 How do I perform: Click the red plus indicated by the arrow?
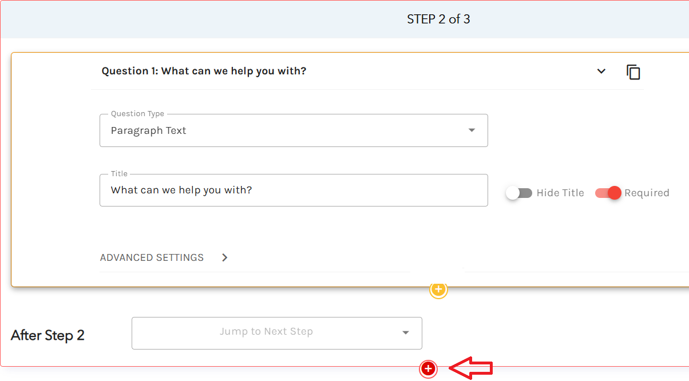(x=428, y=369)
